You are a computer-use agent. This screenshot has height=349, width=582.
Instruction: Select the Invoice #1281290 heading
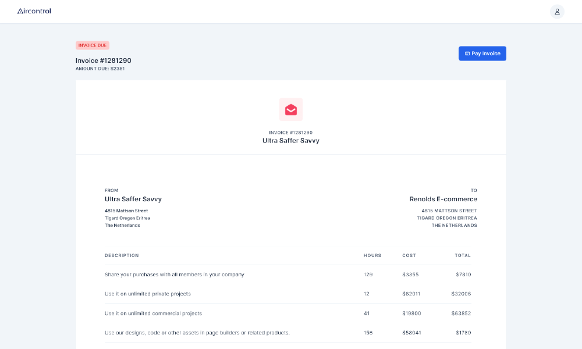tap(103, 60)
